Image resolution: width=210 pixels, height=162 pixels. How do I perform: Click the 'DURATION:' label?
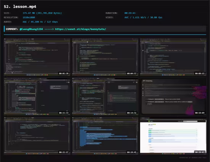(x=111, y=13)
